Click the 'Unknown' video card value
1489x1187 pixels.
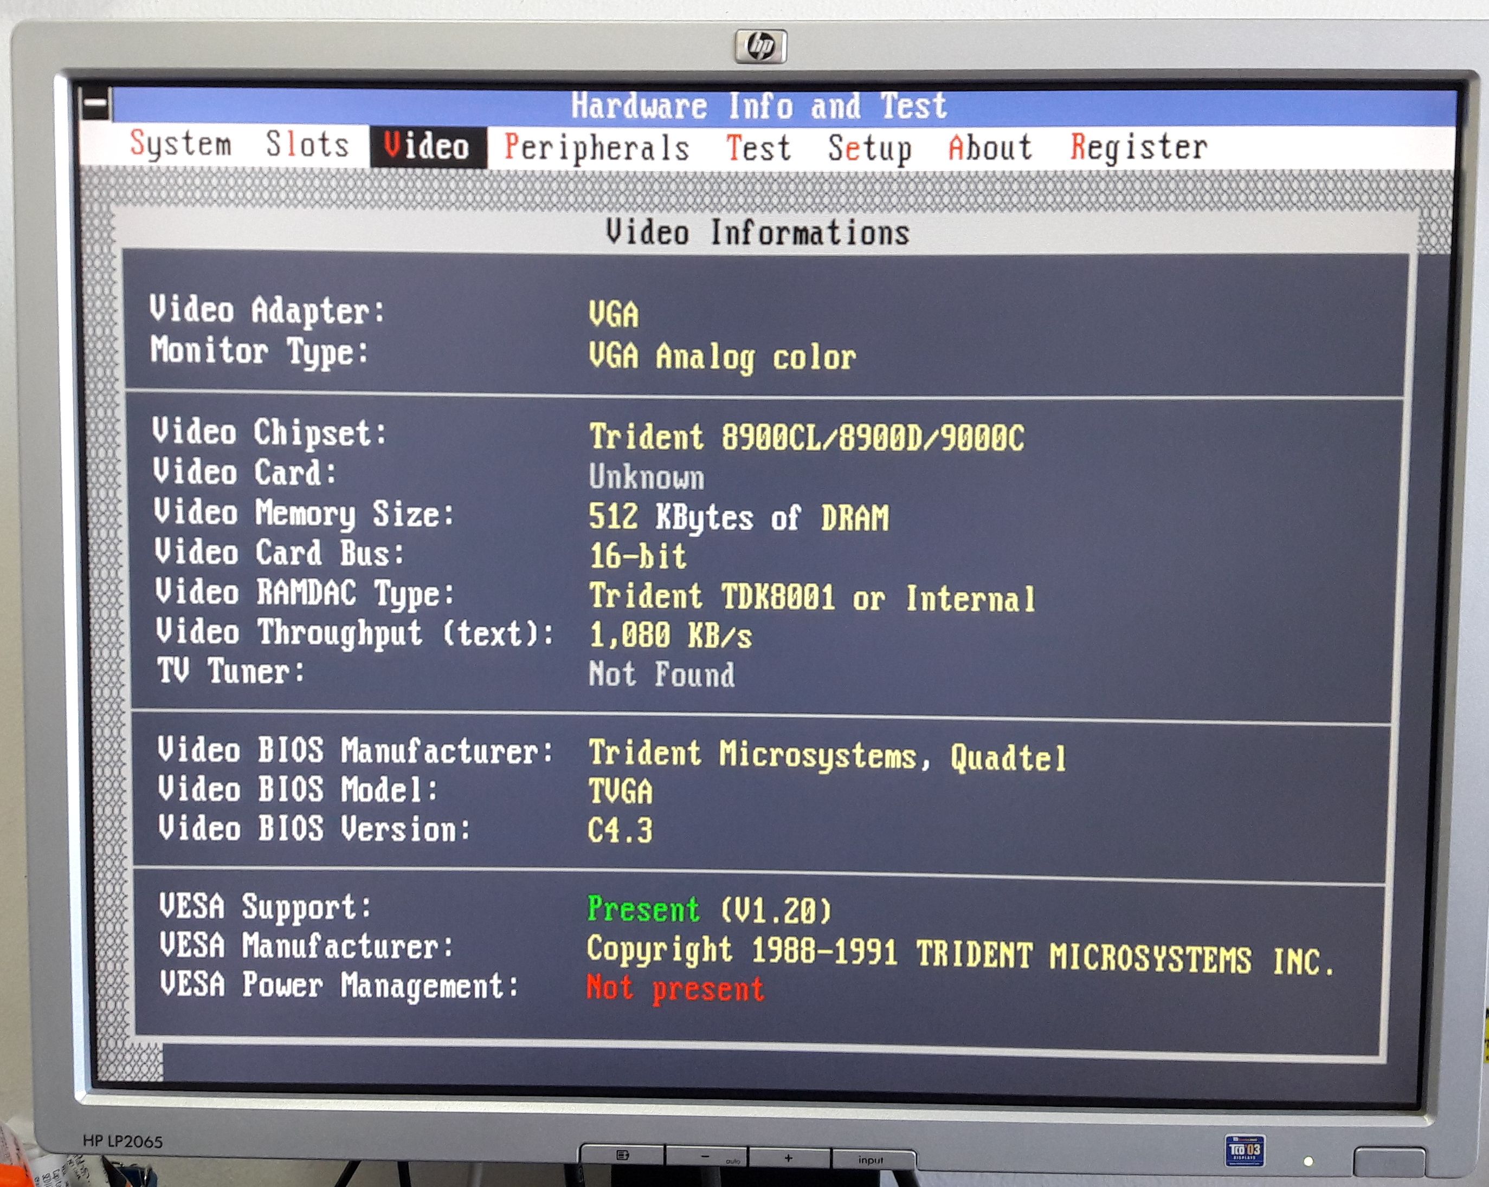click(647, 477)
